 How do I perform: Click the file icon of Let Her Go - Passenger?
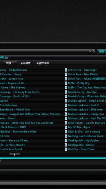[66, 70]
